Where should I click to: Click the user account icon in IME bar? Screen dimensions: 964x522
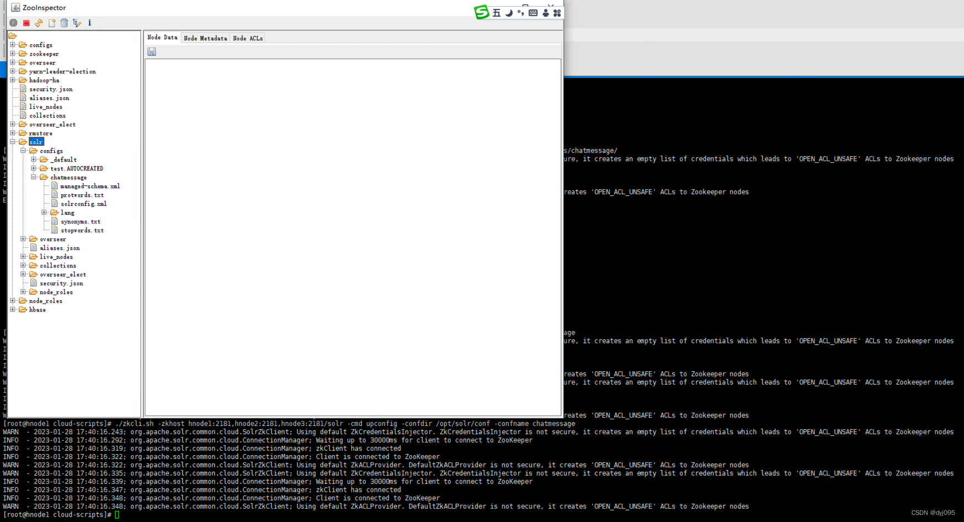(x=545, y=13)
